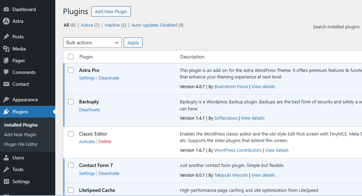
Task: Click Version 4.8.7 text for Astra Pro
Action: [192, 87]
